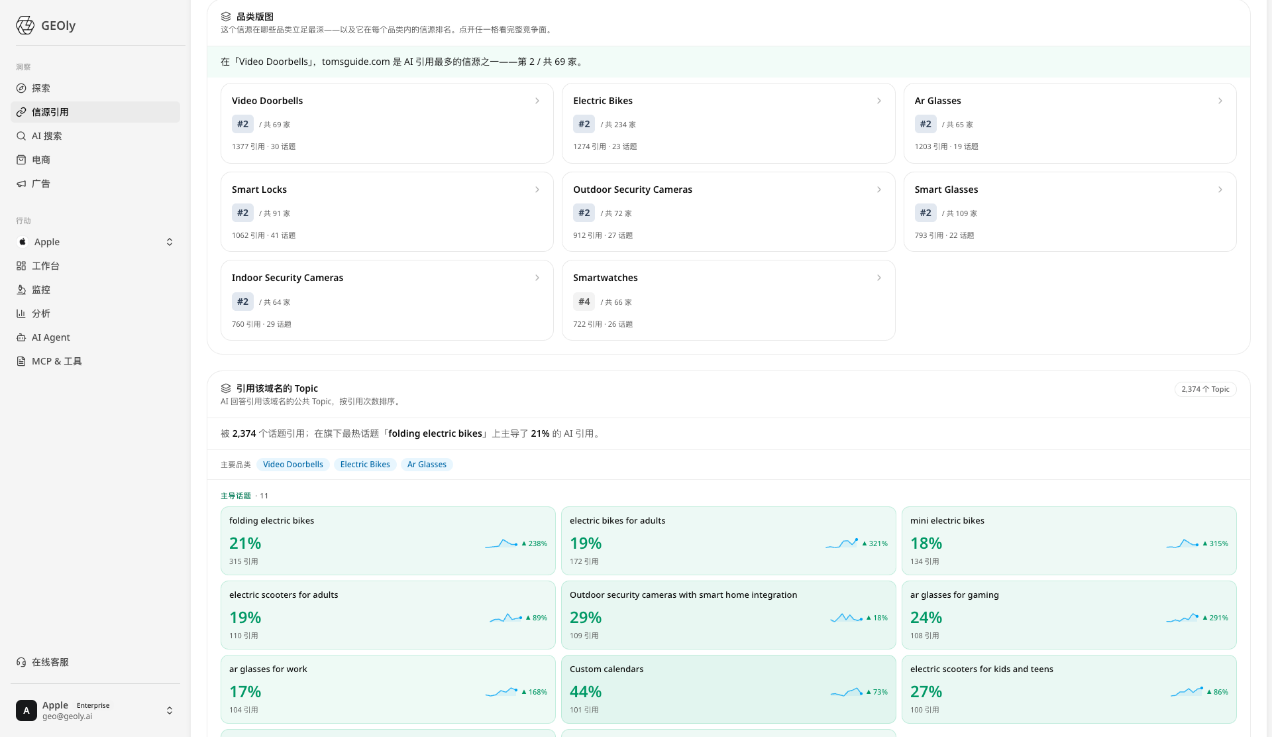Screen dimensions: 1272x737
Task: Expand the Apple brand switcher
Action: [x=170, y=242]
